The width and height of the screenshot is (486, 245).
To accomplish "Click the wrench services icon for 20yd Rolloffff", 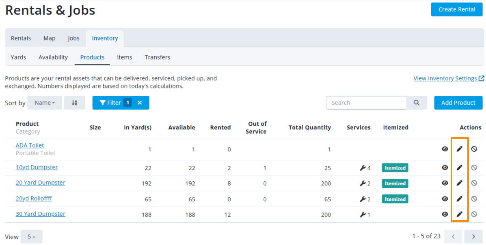I will coord(363,199).
